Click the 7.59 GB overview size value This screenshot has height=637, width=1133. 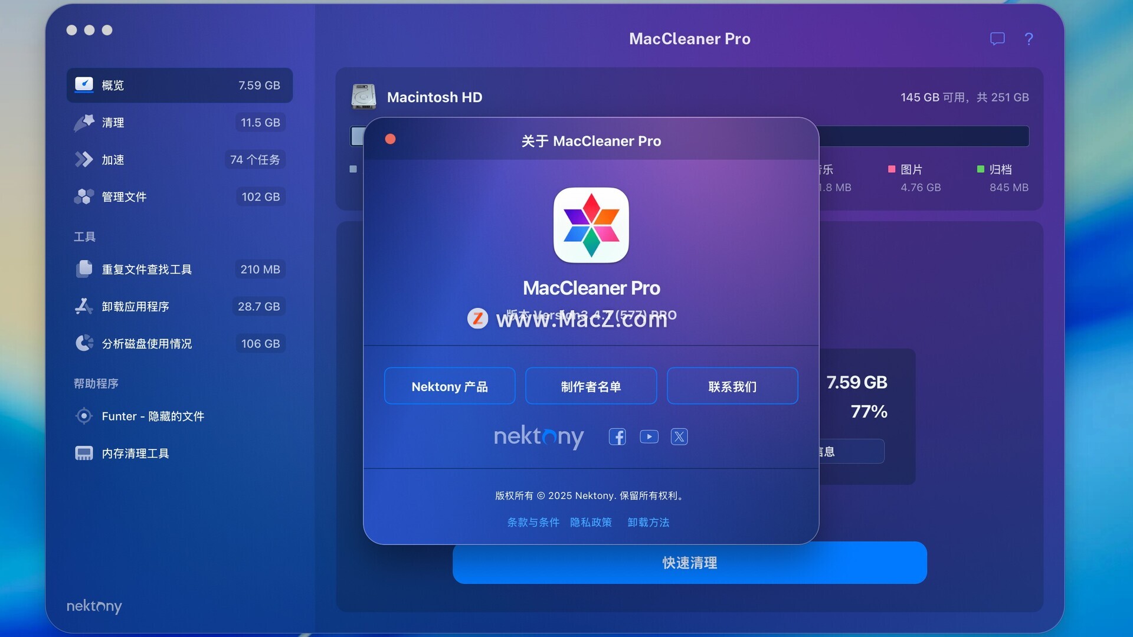click(x=259, y=85)
